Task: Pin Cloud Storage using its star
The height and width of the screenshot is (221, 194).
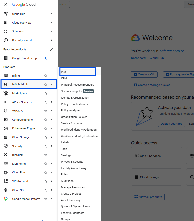Action: pyautogui.click(x=46, y=137)
